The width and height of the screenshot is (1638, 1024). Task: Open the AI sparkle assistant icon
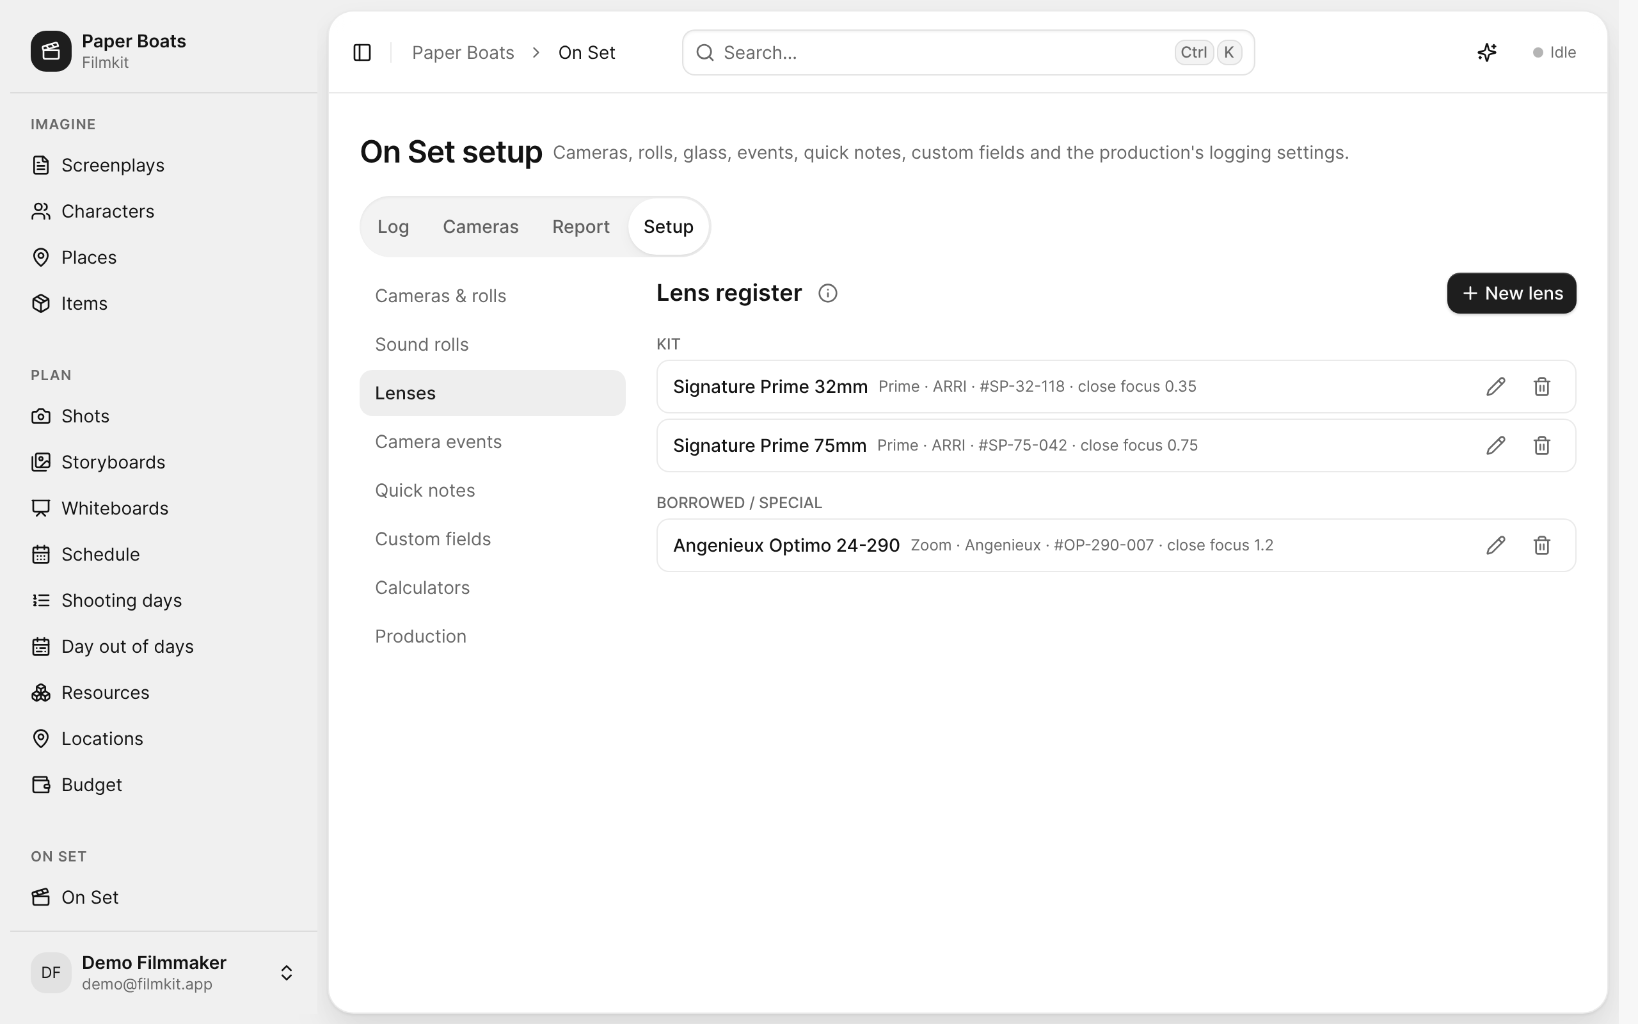[1487, 52]
